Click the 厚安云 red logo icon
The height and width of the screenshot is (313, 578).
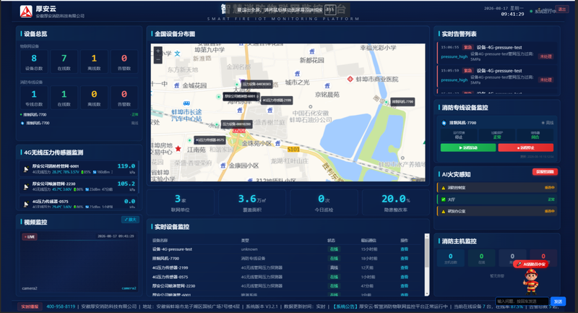point(26,12)
